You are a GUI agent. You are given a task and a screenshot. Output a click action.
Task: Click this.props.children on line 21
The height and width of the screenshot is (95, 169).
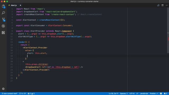37,64
